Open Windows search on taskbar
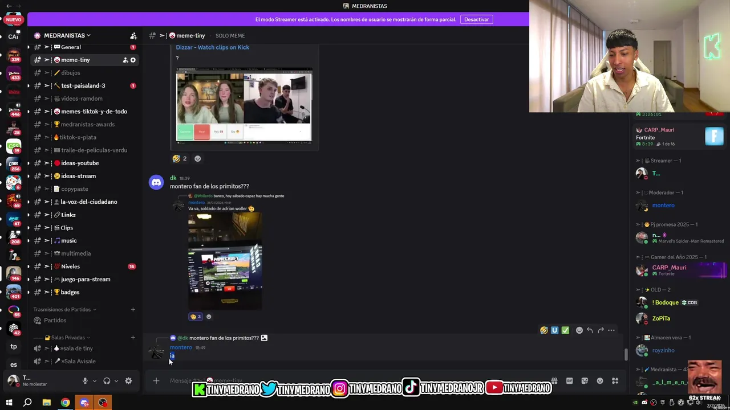This screenshot has height=410, width=730. 27,403
